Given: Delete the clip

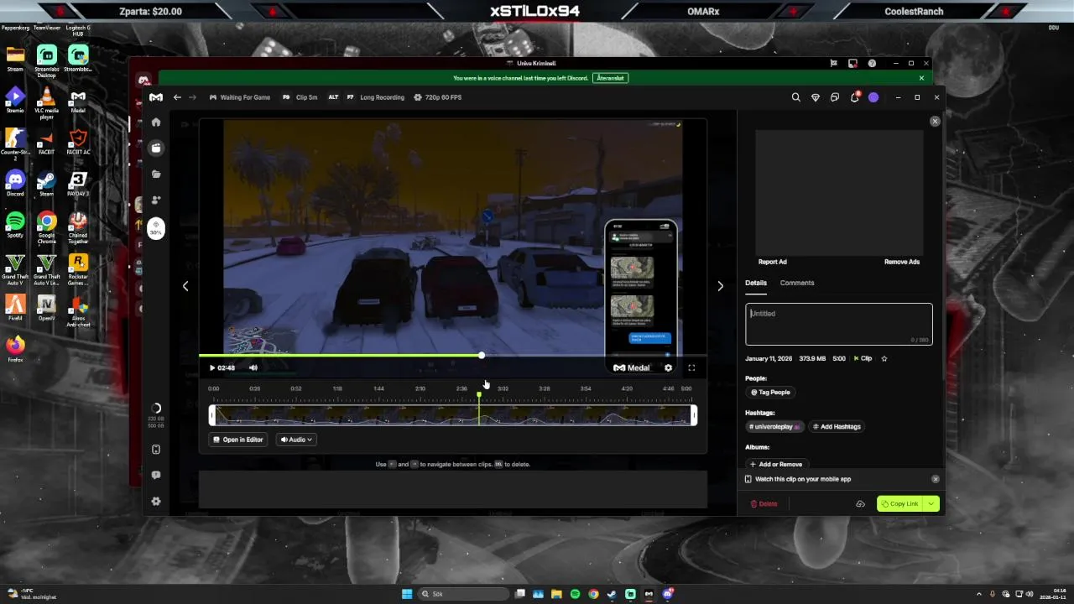Looking at the screenshot, I should pyautogui.click(x=764, y=504).
